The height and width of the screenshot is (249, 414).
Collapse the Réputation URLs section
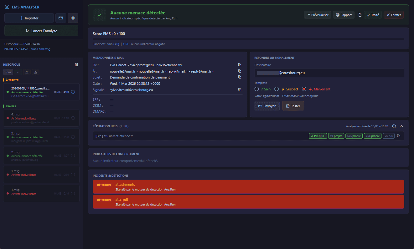401,126
